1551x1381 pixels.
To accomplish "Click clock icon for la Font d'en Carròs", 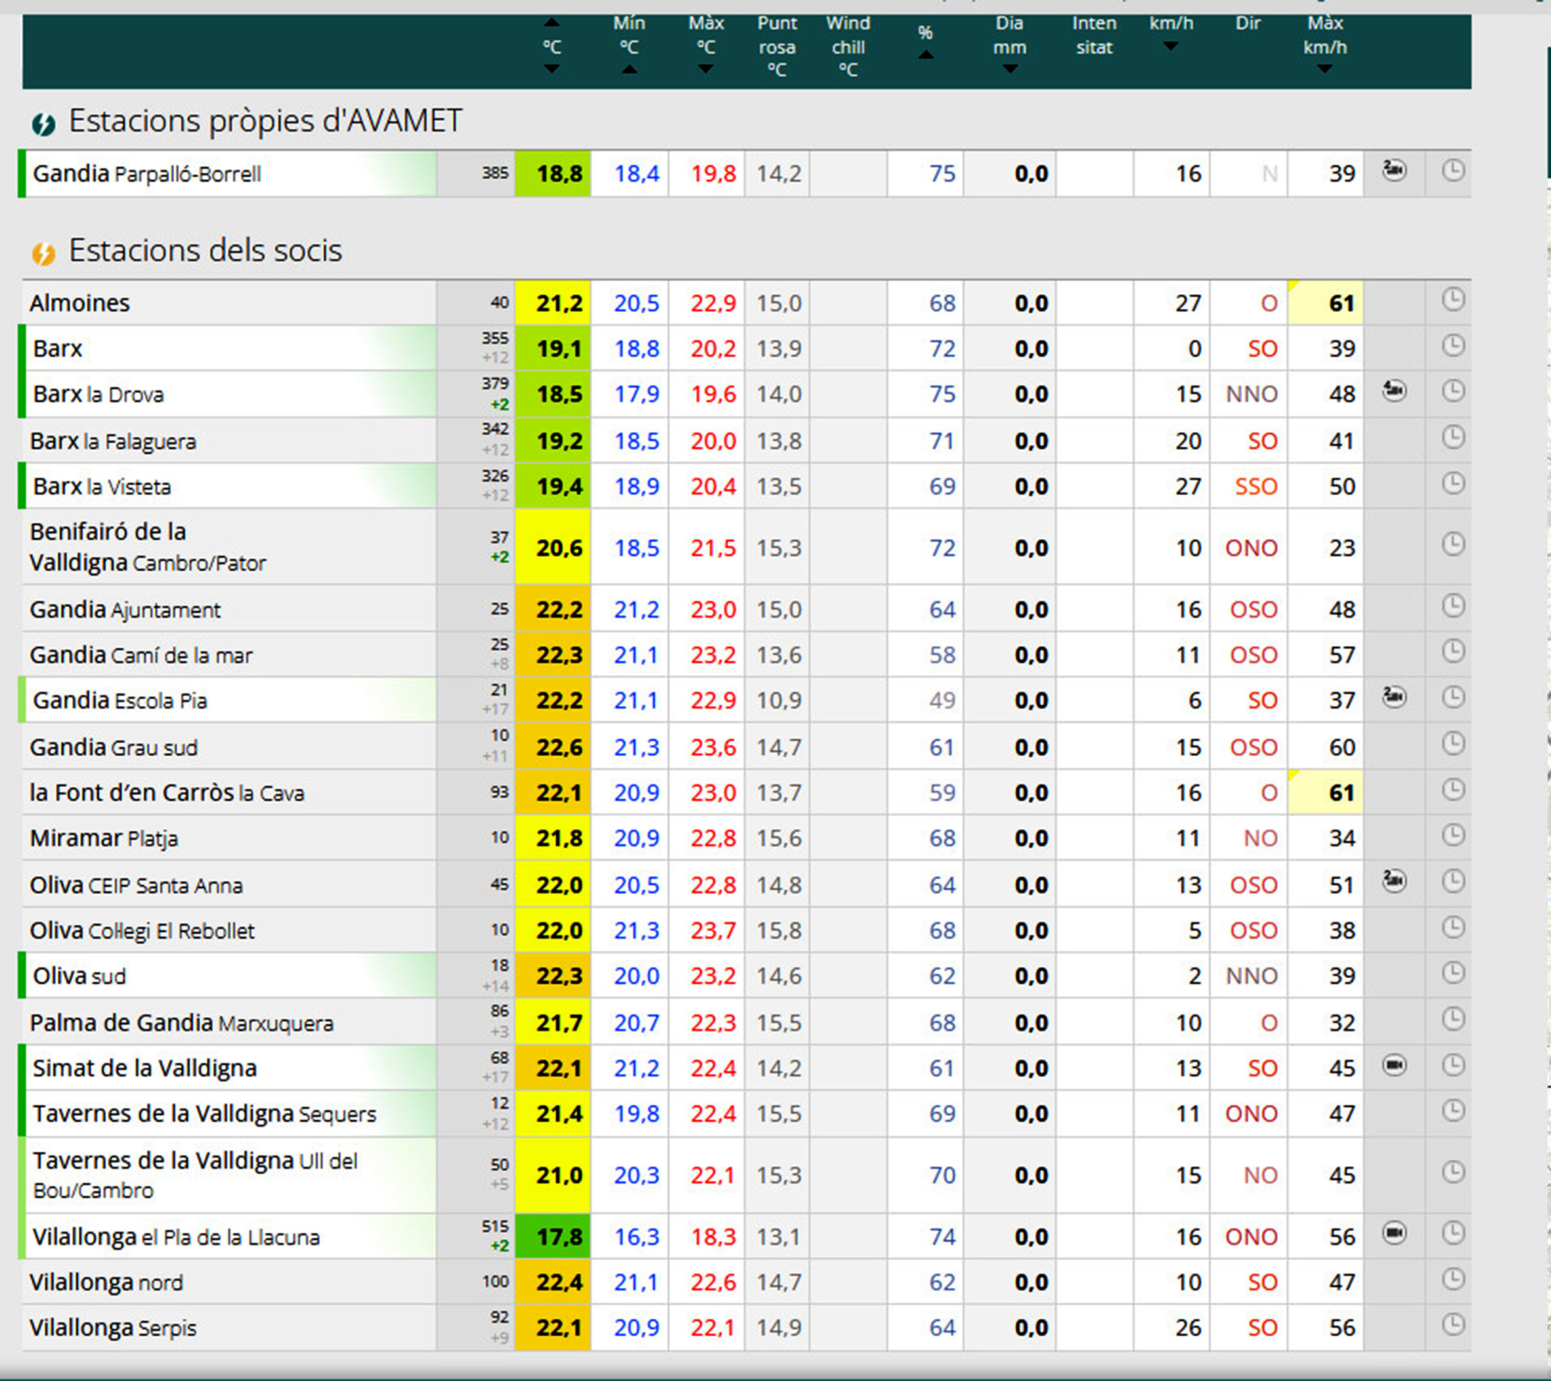I will pyautogui.click(x=1453, y=790).
